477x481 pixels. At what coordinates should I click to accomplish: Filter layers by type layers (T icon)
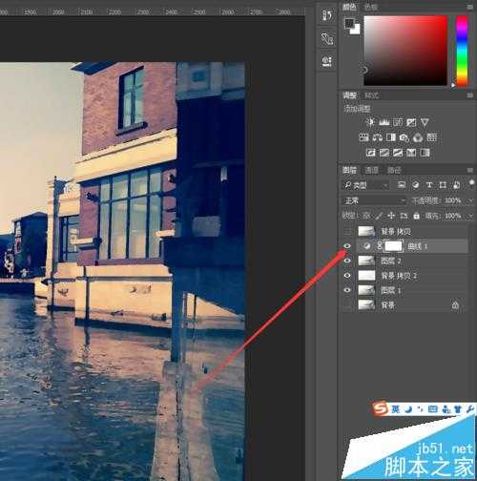[x=429, y=185]
